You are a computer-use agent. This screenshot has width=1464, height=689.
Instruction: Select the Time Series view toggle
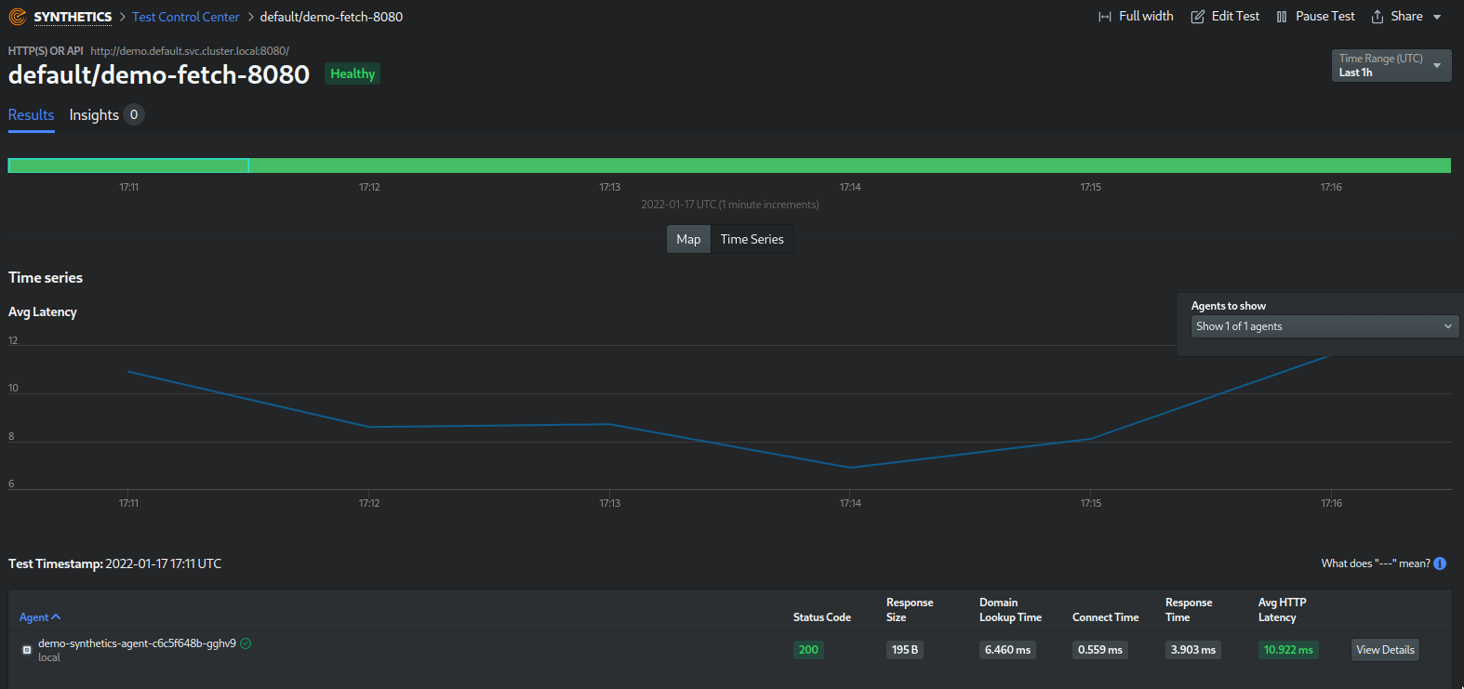click(x=752, y=239)
